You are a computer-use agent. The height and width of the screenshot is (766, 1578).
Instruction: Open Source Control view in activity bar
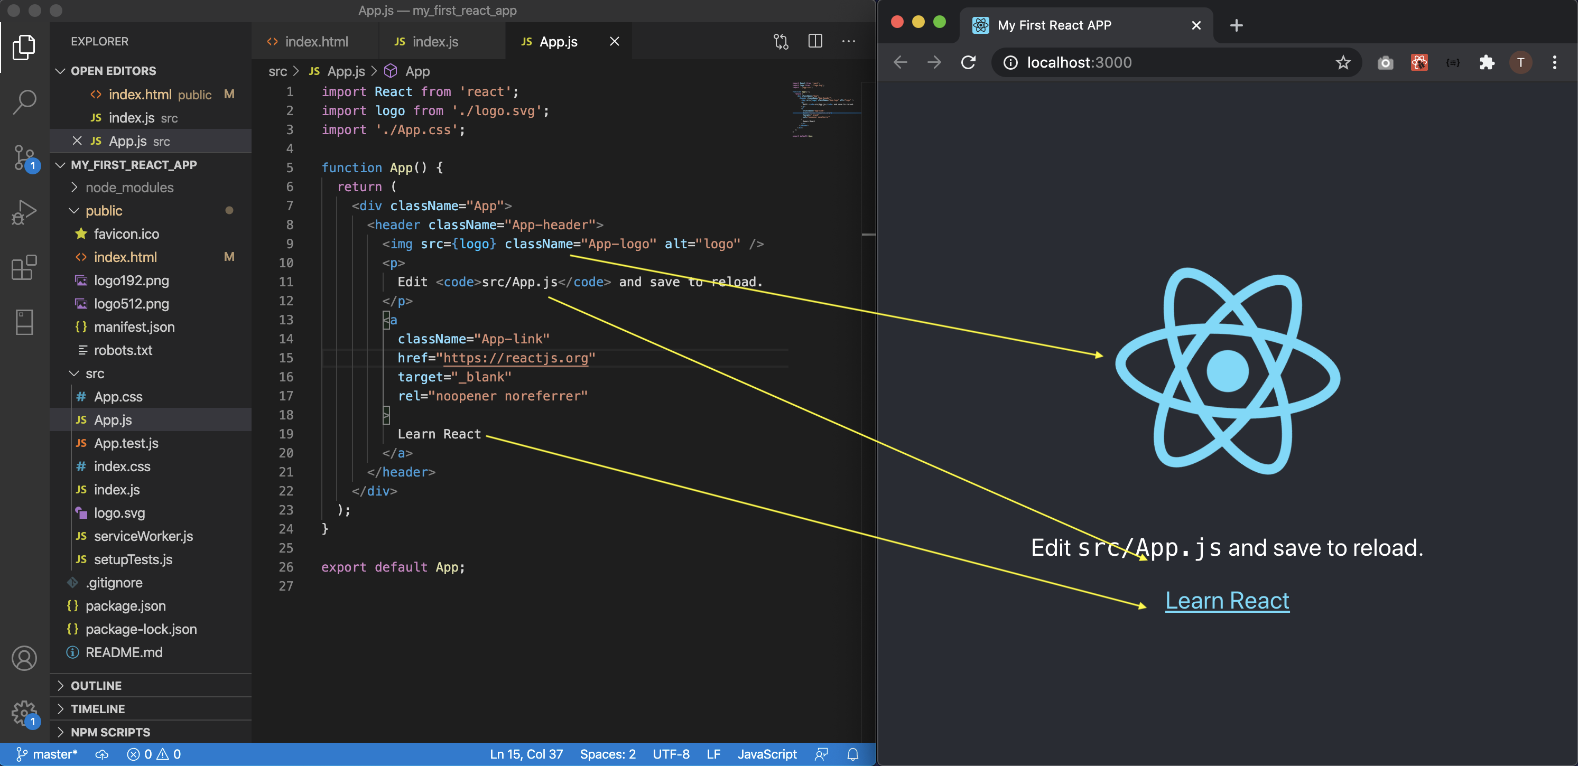coord(24,158)
